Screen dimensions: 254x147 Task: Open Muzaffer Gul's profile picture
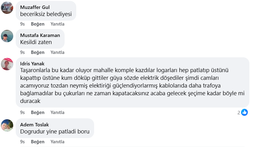[x=7, y=8]
